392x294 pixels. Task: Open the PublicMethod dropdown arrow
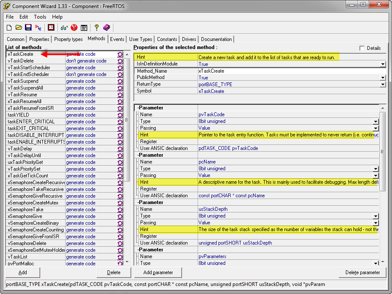coord(383,78)
